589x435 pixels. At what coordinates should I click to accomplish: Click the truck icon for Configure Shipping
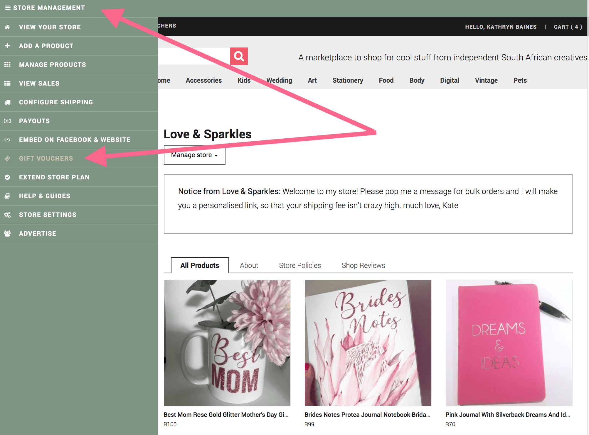point(8,102)
